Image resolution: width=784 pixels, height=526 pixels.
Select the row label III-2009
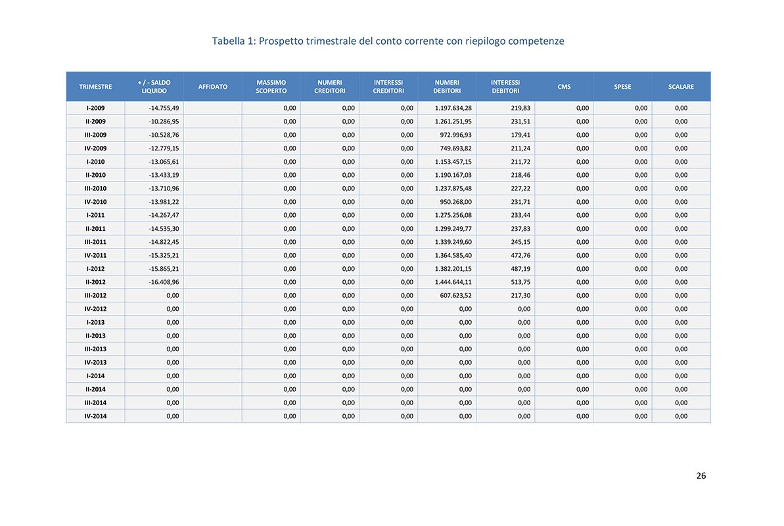click(x=95, y=135)
